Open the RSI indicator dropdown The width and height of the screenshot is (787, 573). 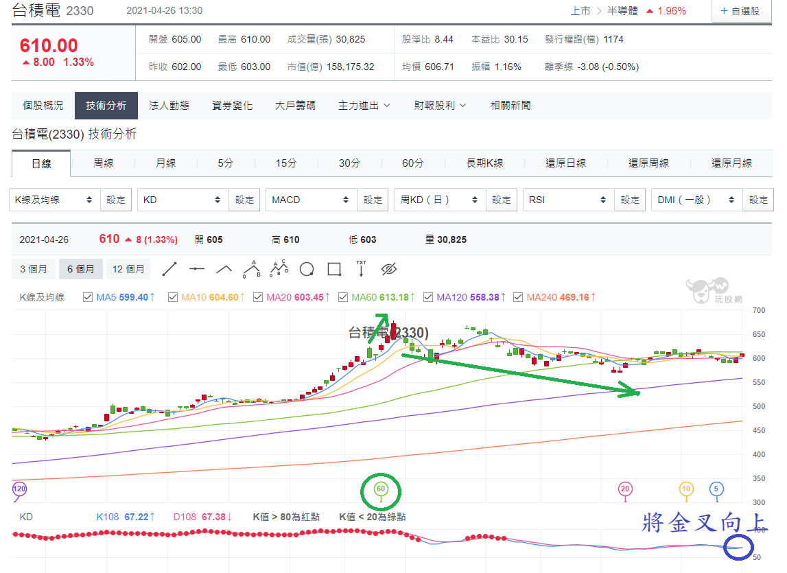569,200
